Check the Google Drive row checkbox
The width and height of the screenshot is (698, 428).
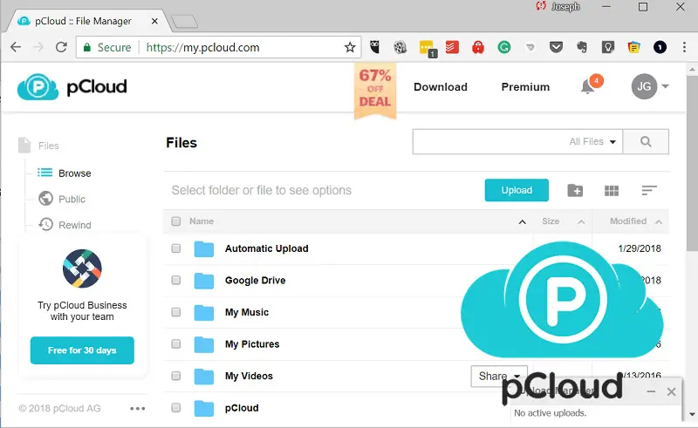[176, 281]
